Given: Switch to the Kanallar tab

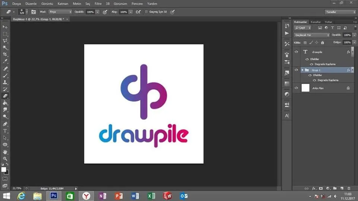Looking at the screenshot, I should [316, 22].
